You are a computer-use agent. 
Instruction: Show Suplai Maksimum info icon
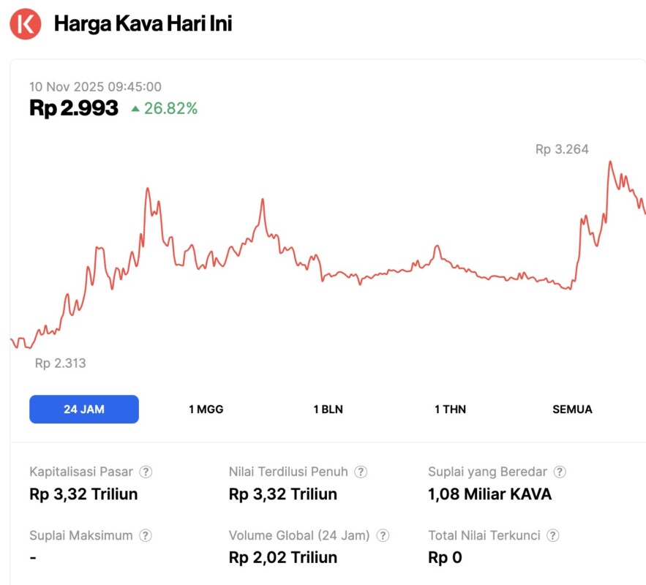pyautogui.click(x=146, y=536)
